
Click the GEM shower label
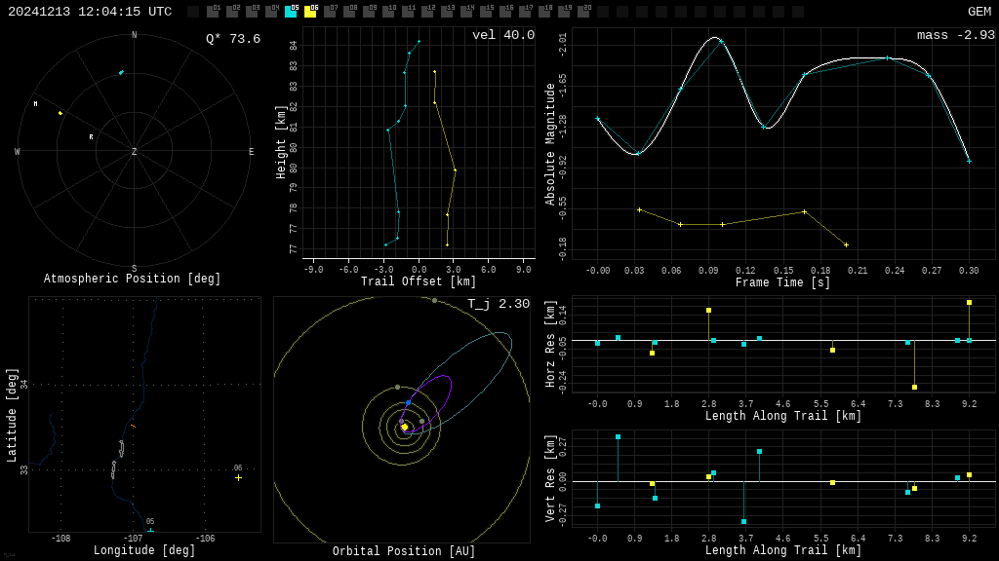pyautogui.click(x=979, y=12)
